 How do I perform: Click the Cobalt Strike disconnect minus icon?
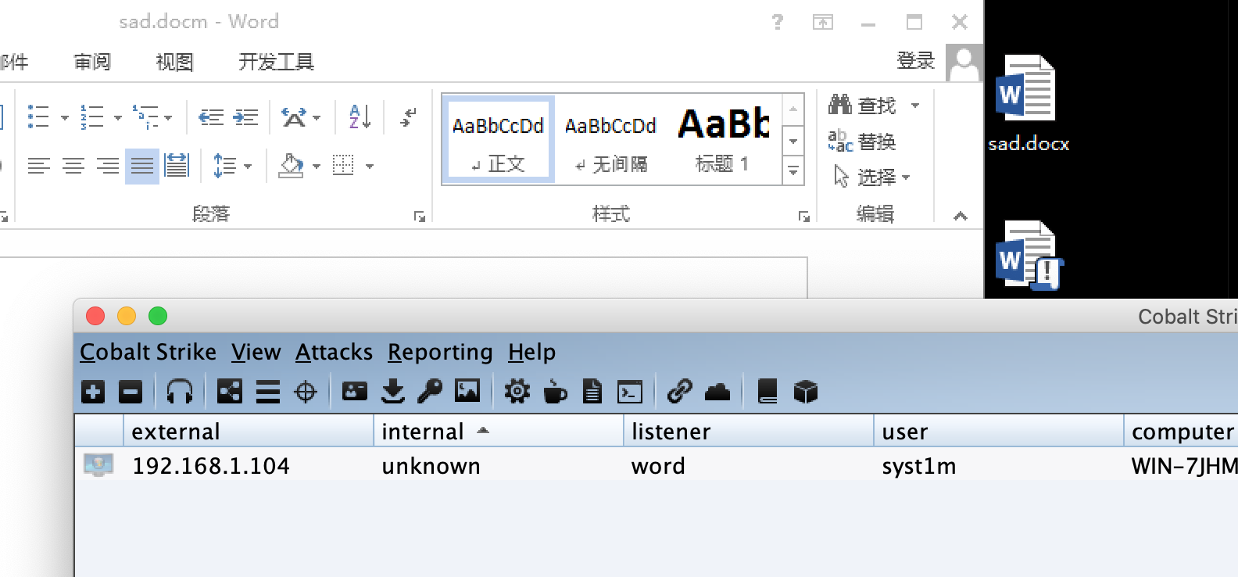[131, 391]
